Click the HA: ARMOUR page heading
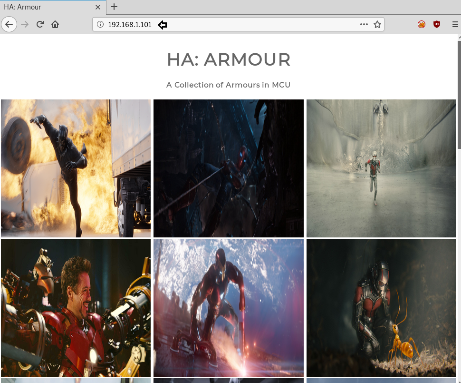 click(x=229, y=59)
